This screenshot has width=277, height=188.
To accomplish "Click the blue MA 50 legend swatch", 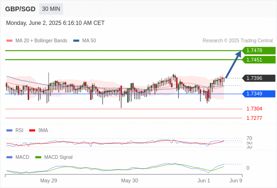I will [76, 41].
